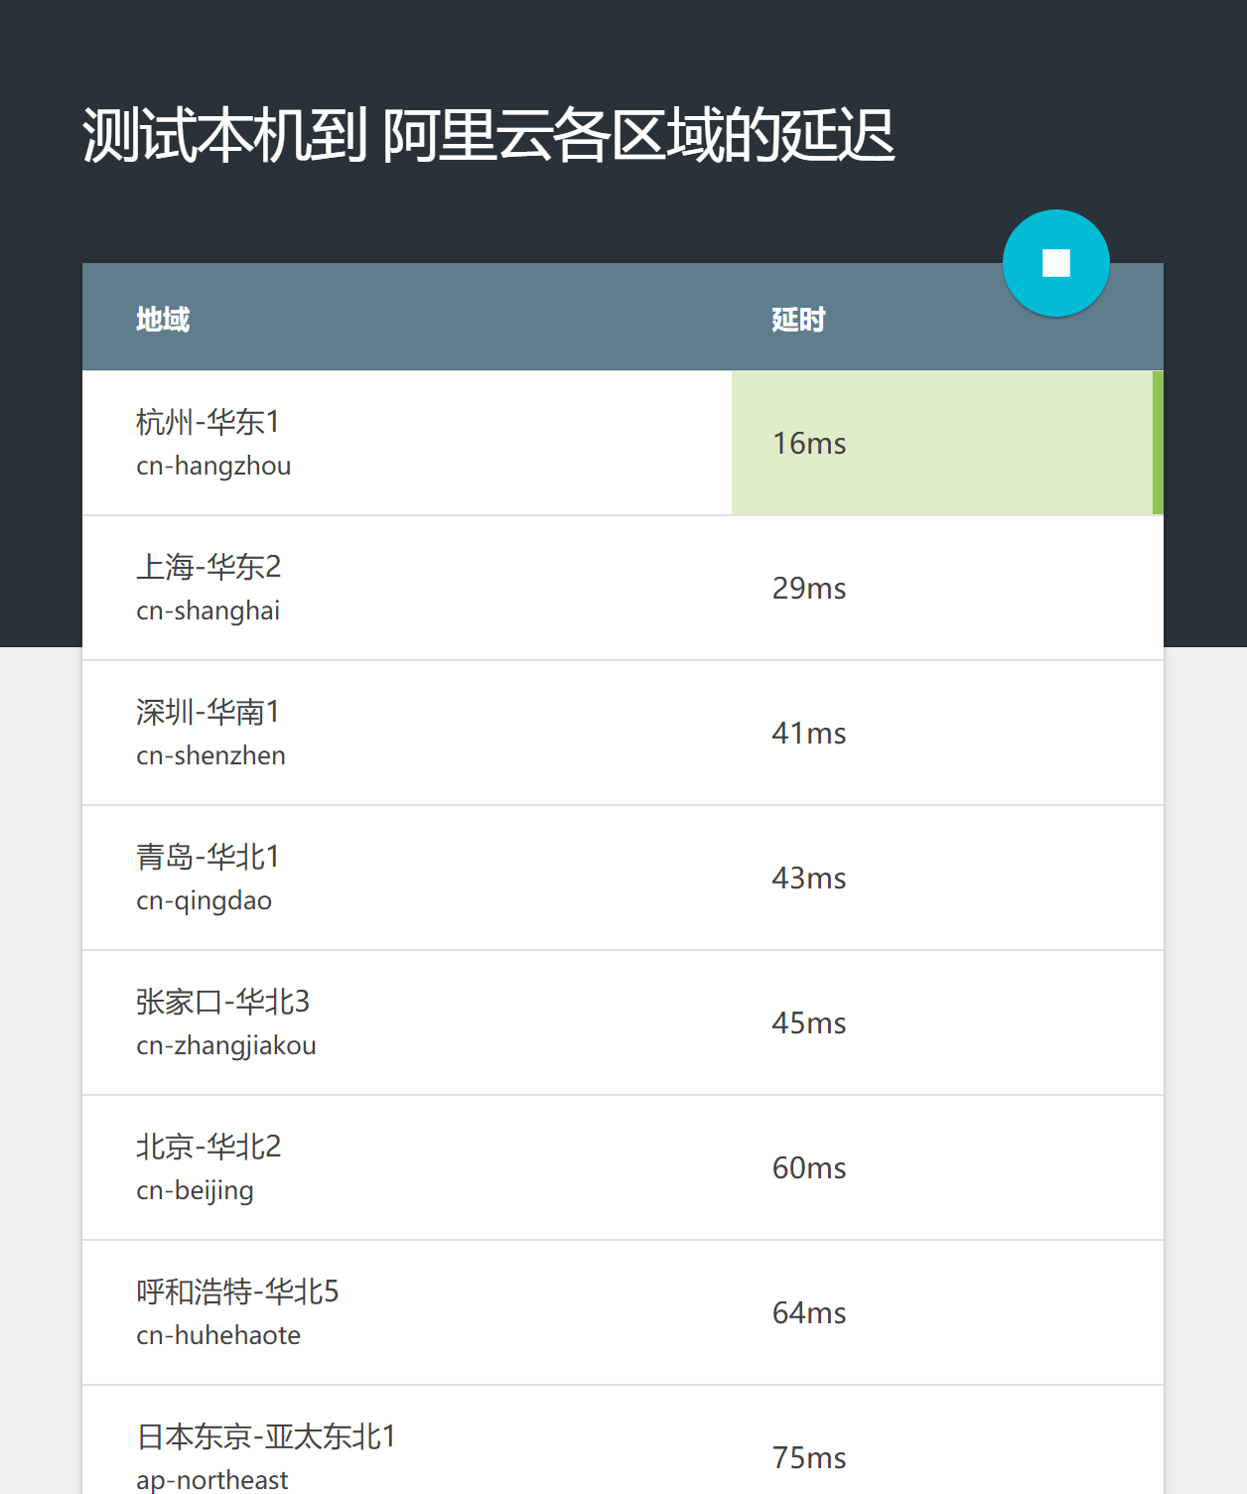This screenshot has width=1247, height=1494.
Task: Select the 上海-华东2 region name
Action: pos(208,567)
